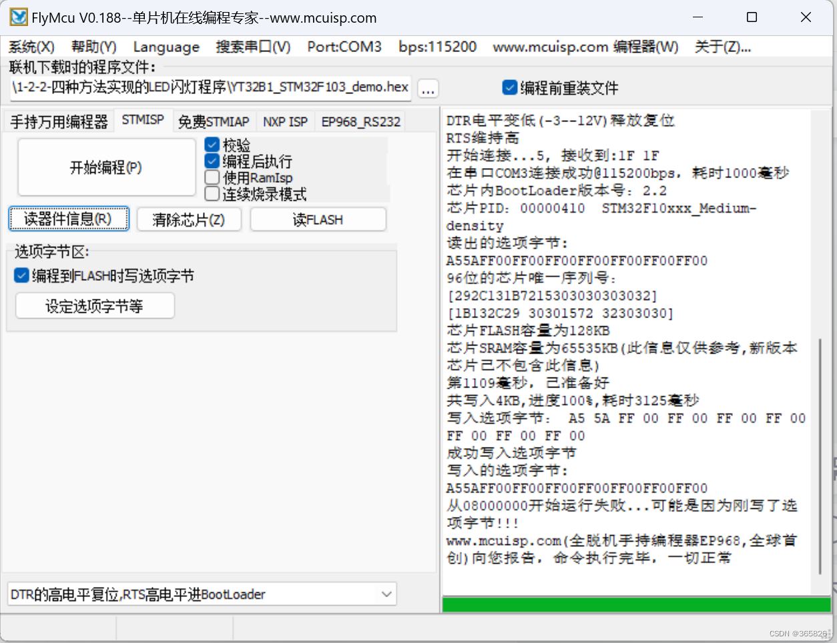Minimize the FlyMcu window

pos(697,17)
